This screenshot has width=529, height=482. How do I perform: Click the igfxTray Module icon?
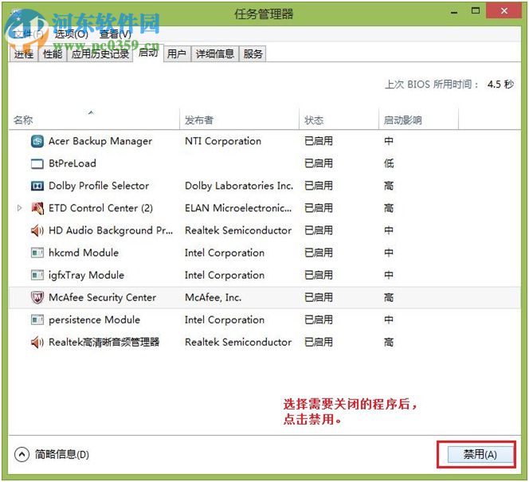pyautogui.click(x=37, y=276)
